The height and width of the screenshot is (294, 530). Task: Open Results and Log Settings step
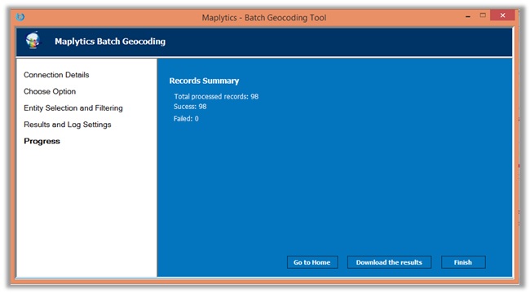pos(68,125)
